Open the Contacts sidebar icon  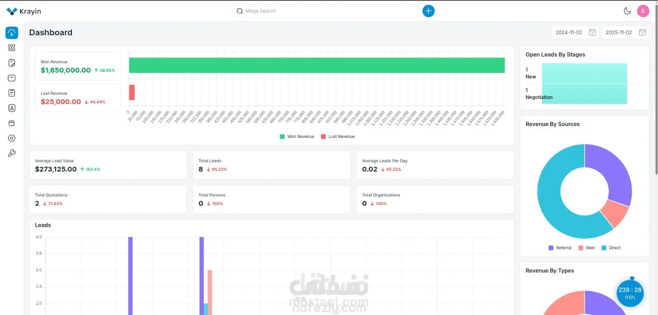(x=12, y=108)
